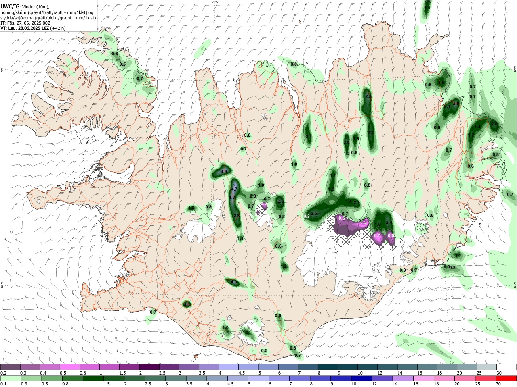Screen dimensions: 517x387
Task: Click the 'rigning/skúrir' legend description line
Action: (48, 12)
